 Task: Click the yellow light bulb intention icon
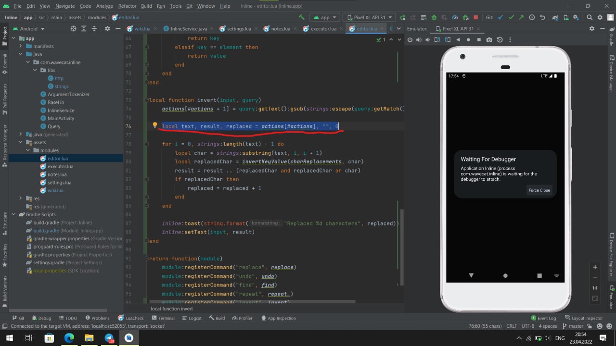[x=155, y=125]
